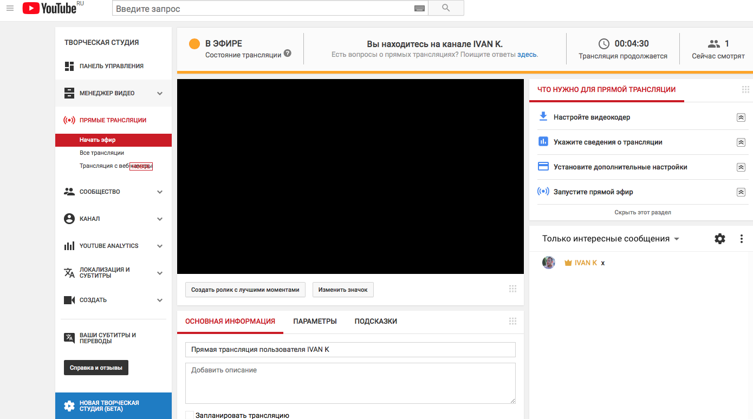
Task: Click the Творческая студия heading
Action: [x=102, y=42]
